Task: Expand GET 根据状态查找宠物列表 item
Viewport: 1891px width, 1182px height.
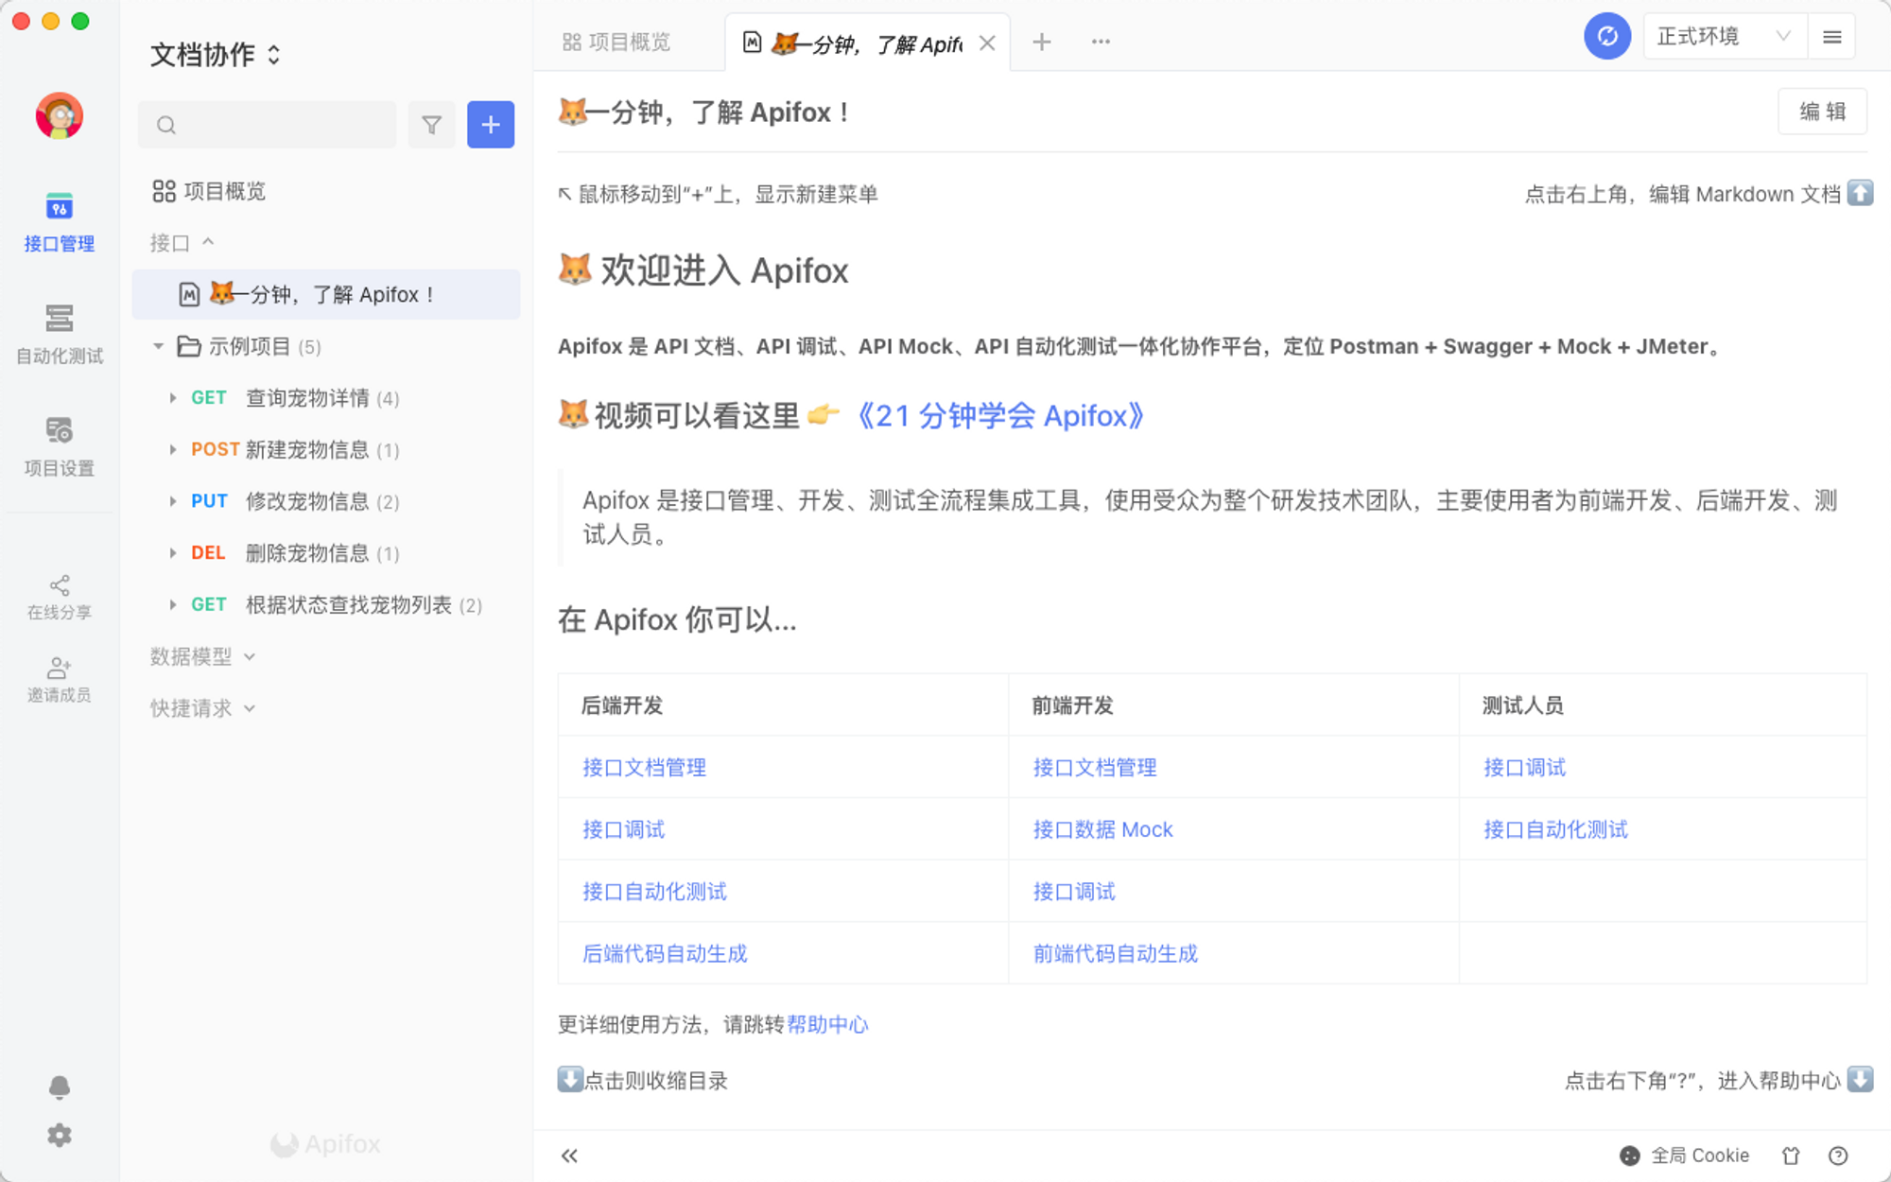Action: (x=172, y=605)
